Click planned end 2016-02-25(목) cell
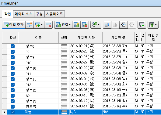The image size is (161, 115). [x=118, y=51]
